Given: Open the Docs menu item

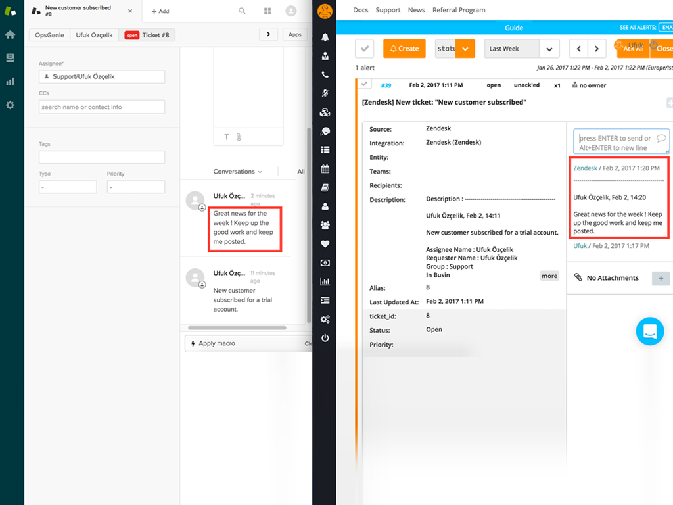Looking at the screenshot, I should 360,10.
